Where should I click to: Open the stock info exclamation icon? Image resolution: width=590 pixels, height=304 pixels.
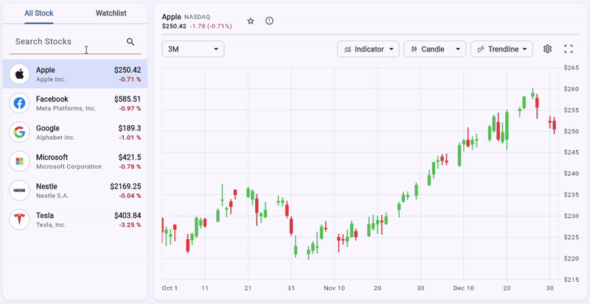point(269,21)
